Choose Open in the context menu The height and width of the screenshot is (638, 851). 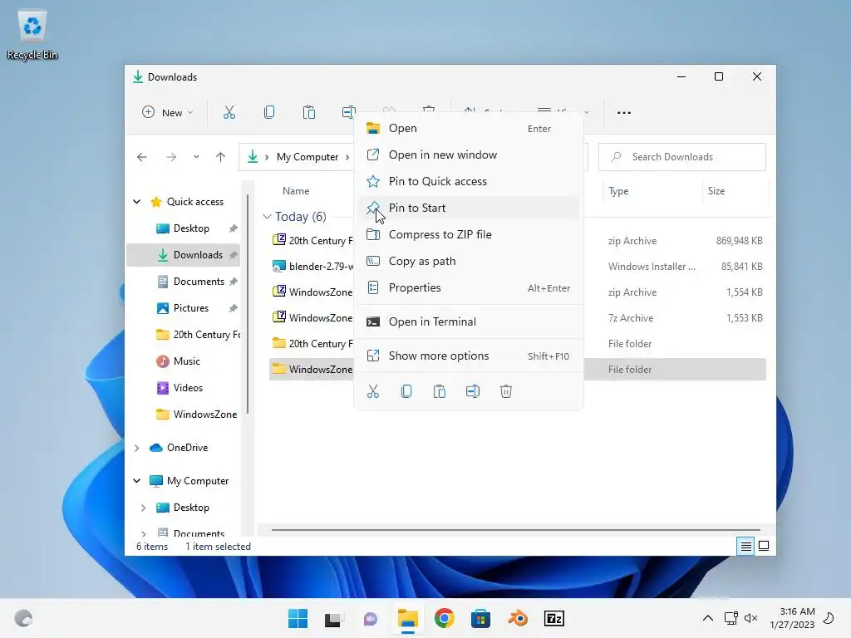469,128
